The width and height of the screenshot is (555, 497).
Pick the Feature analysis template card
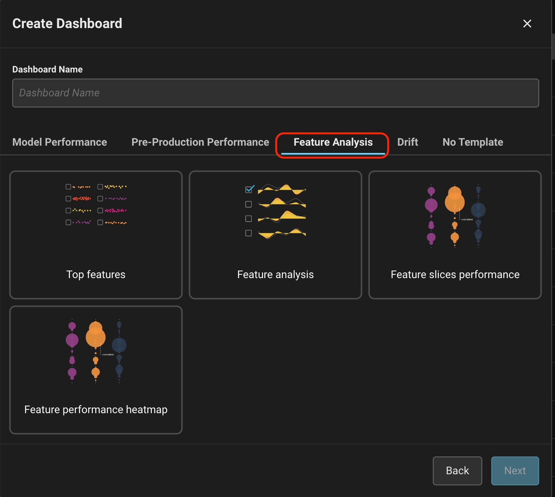[276, 235]
